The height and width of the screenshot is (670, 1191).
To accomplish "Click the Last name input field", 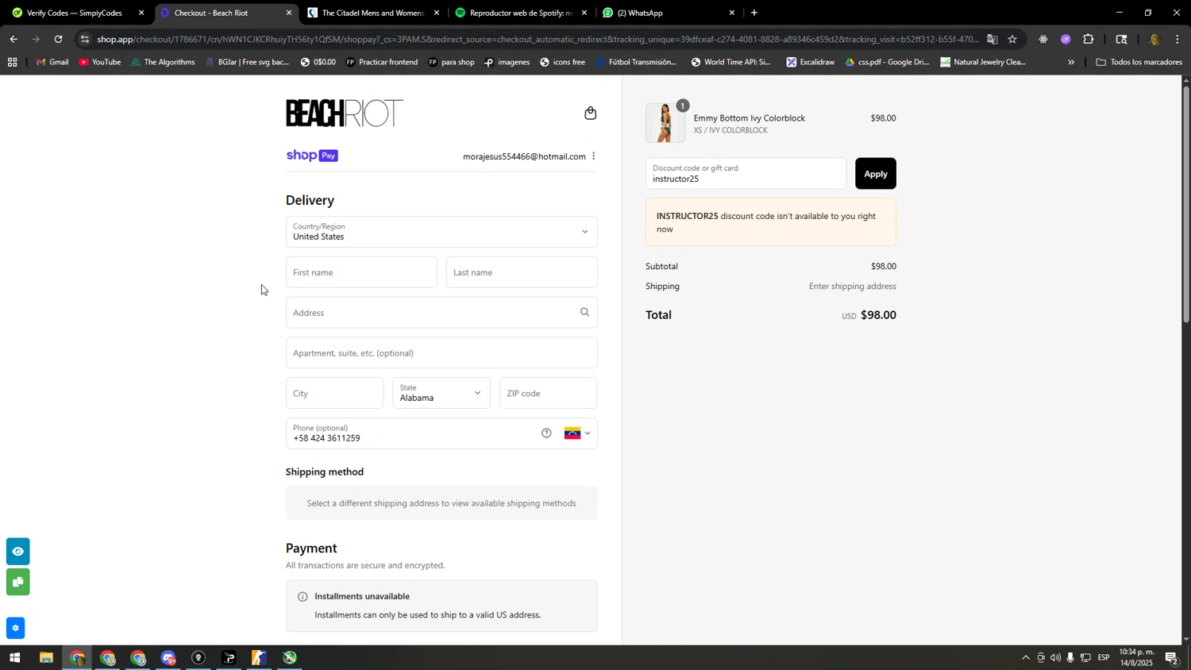I will [522, 272].
